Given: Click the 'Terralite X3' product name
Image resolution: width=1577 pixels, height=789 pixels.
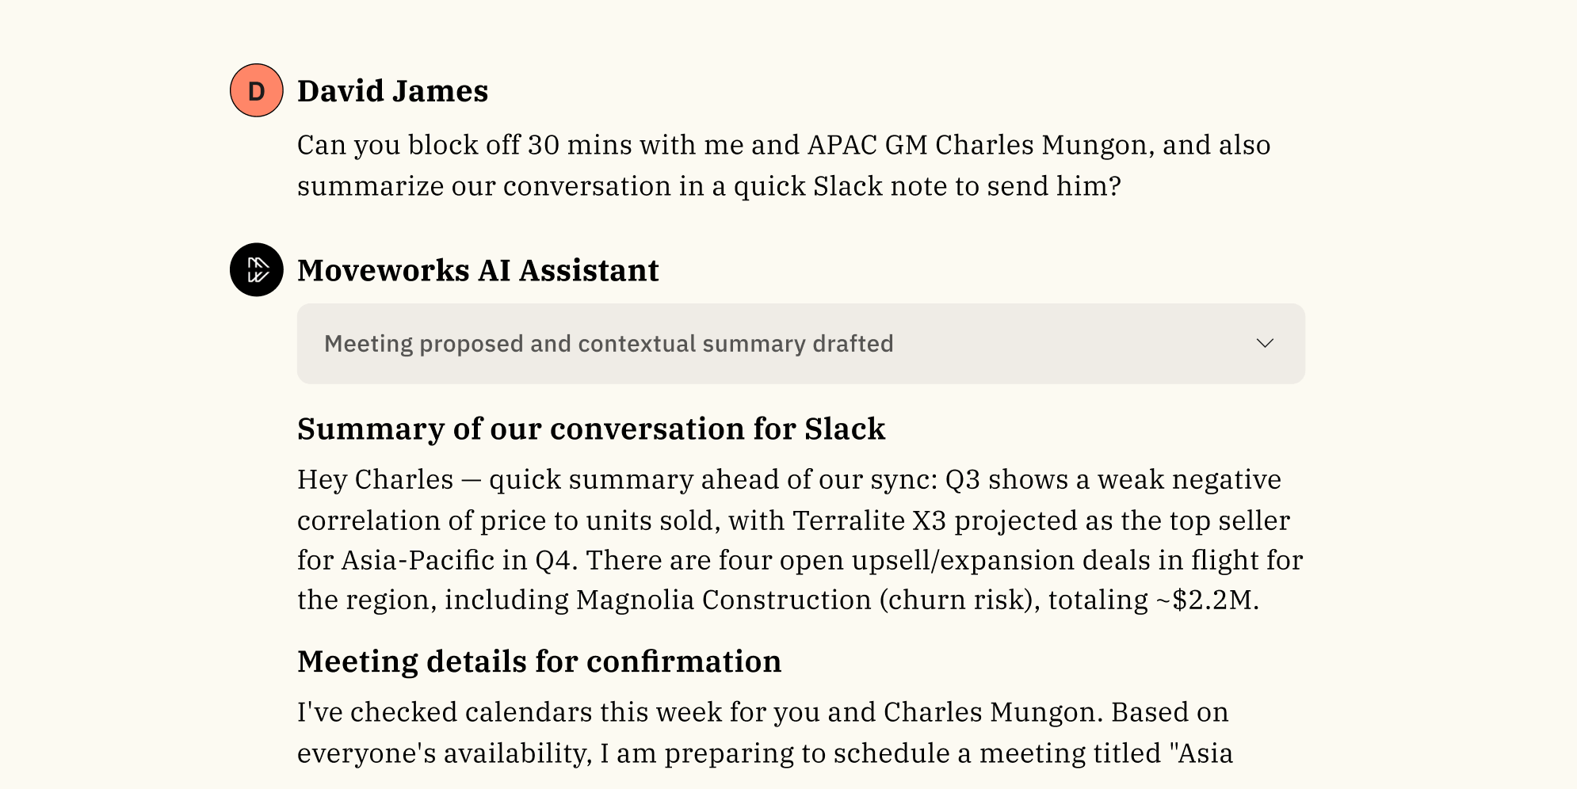Looking at the screenshot, I should [869, 520].
